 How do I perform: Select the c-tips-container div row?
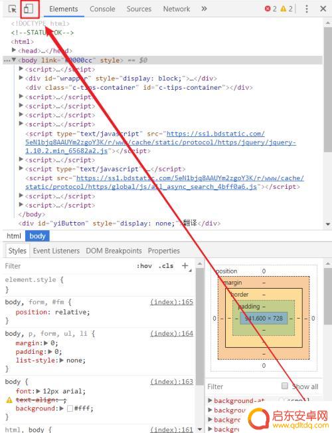(x=139, y=88)
